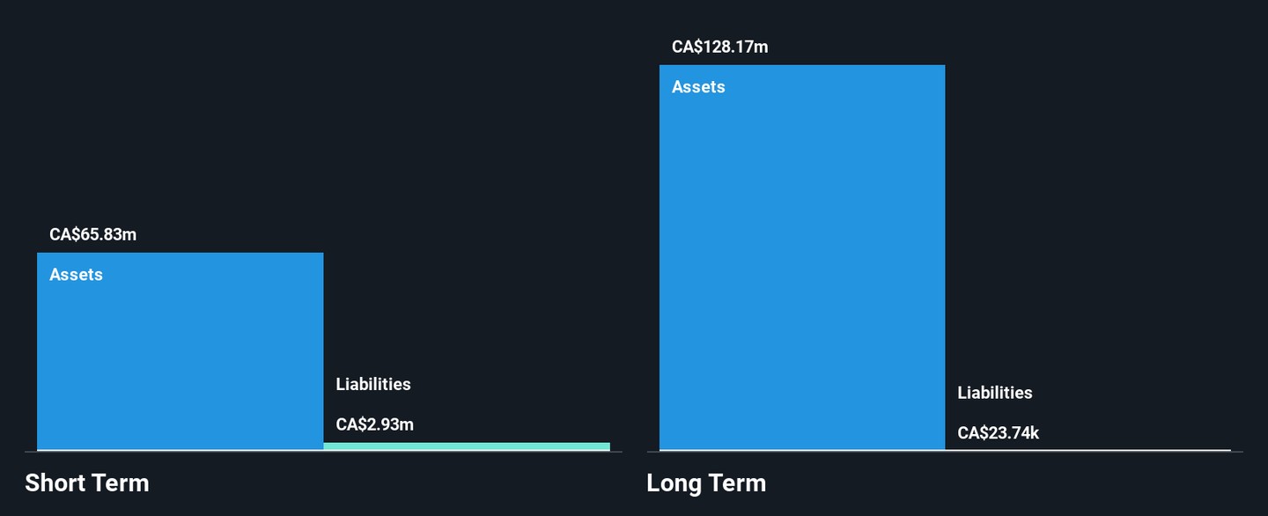This screenshot has width=1268, height=516.
Task: Select the CA$128.17m value label
Action: tap(719, 47)
